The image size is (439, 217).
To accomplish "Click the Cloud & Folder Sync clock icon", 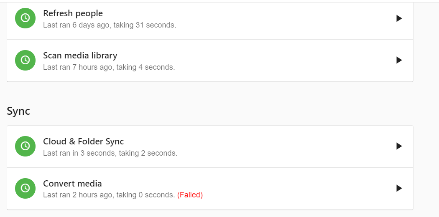I will tap(26, 146).
